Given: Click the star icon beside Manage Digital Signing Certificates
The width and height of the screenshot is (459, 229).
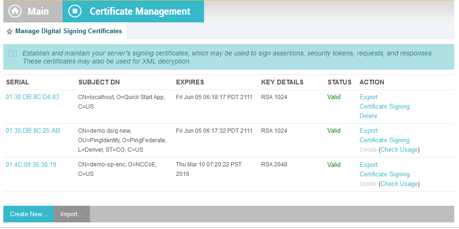Looking at the screenshot, I should click(10, 31).
